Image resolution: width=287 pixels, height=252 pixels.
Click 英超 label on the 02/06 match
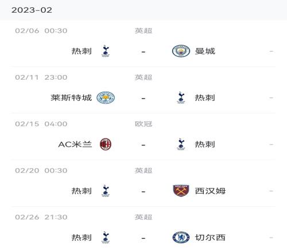click(143, 31)
